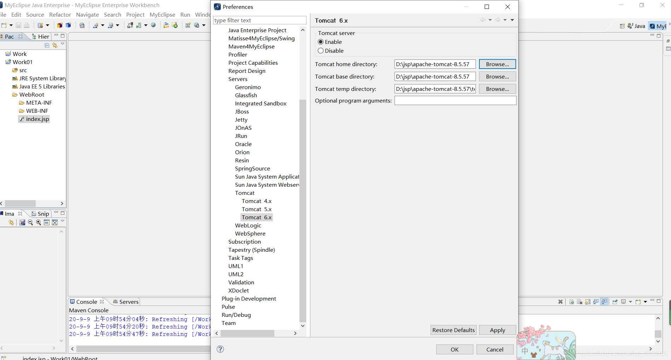Select WebLogic in Servers list

[x=248, y=225]
